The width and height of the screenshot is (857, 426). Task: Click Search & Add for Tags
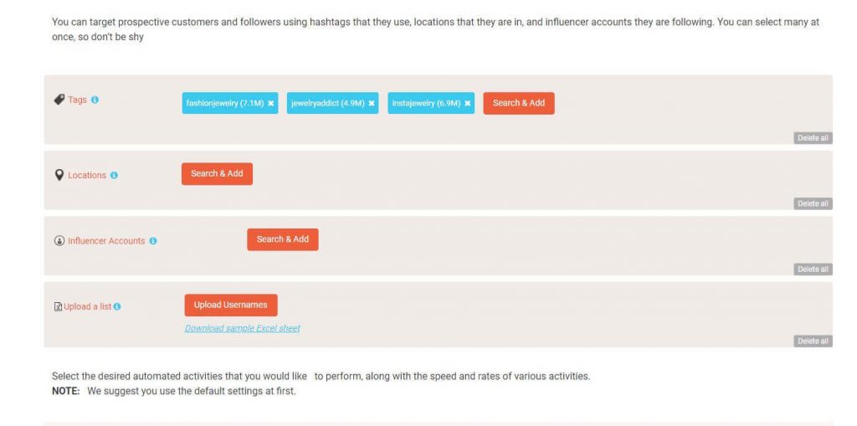(x=519, y=103)
